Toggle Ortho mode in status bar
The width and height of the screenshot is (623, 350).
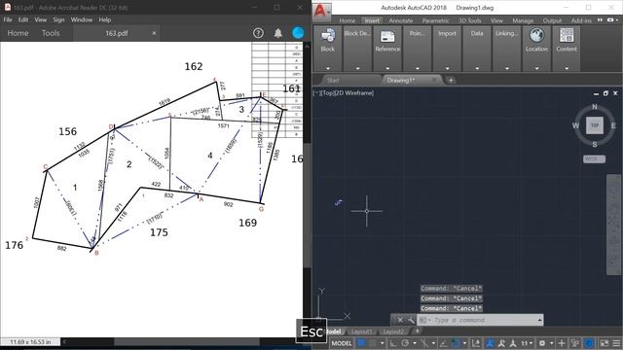(x=393, y=343)
